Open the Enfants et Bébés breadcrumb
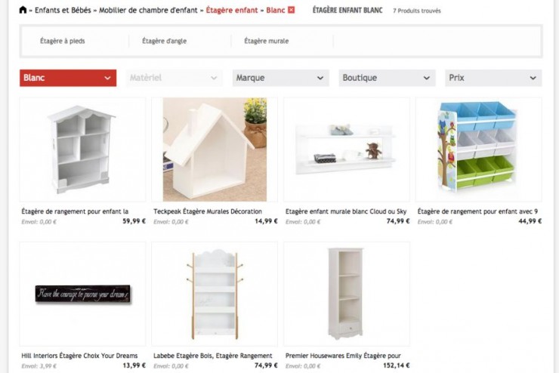Screen dimensions: 559x373 click(x=63, y=11)
